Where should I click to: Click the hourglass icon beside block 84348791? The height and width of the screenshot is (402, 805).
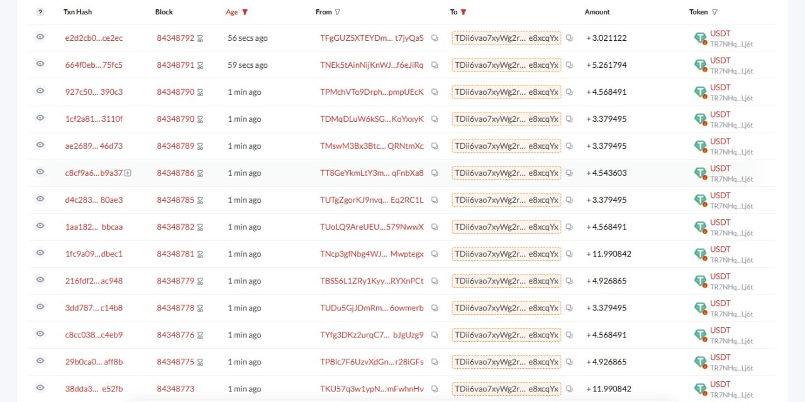(x=200, y=65)
